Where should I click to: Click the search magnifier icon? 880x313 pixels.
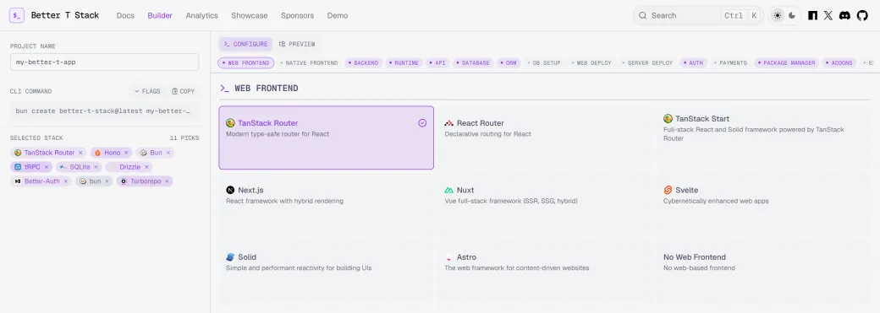pyautogui.click(x=643, y=16)
